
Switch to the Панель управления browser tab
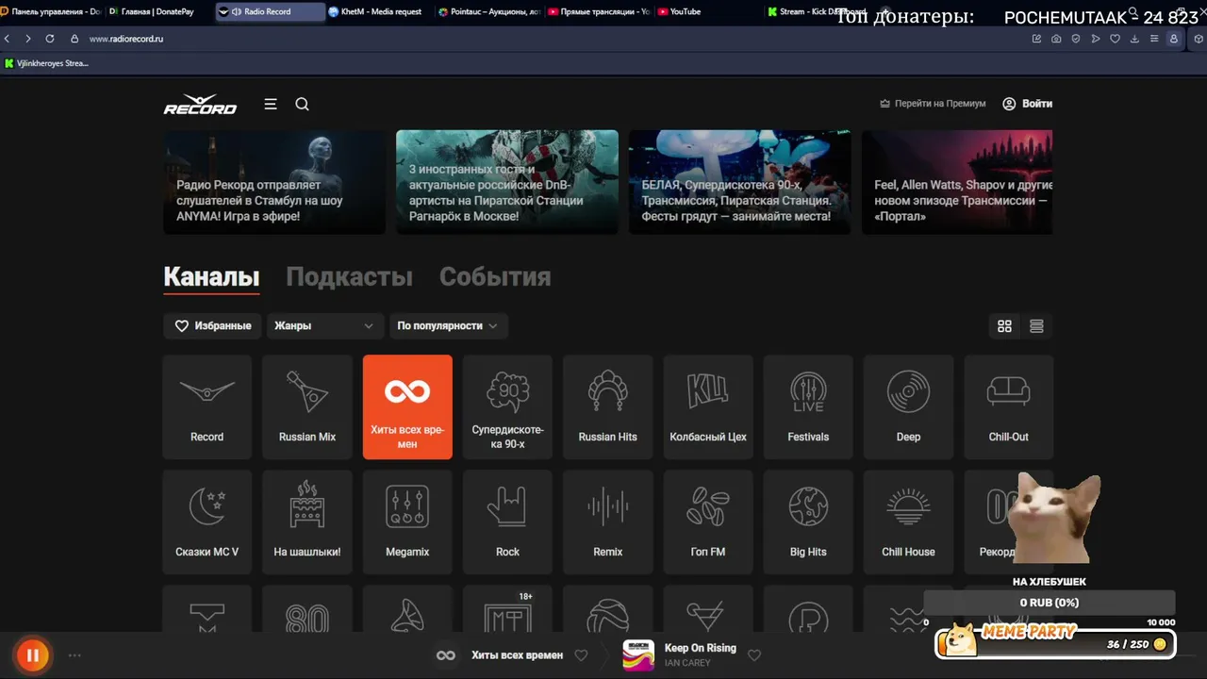click(x=52, y=11)
